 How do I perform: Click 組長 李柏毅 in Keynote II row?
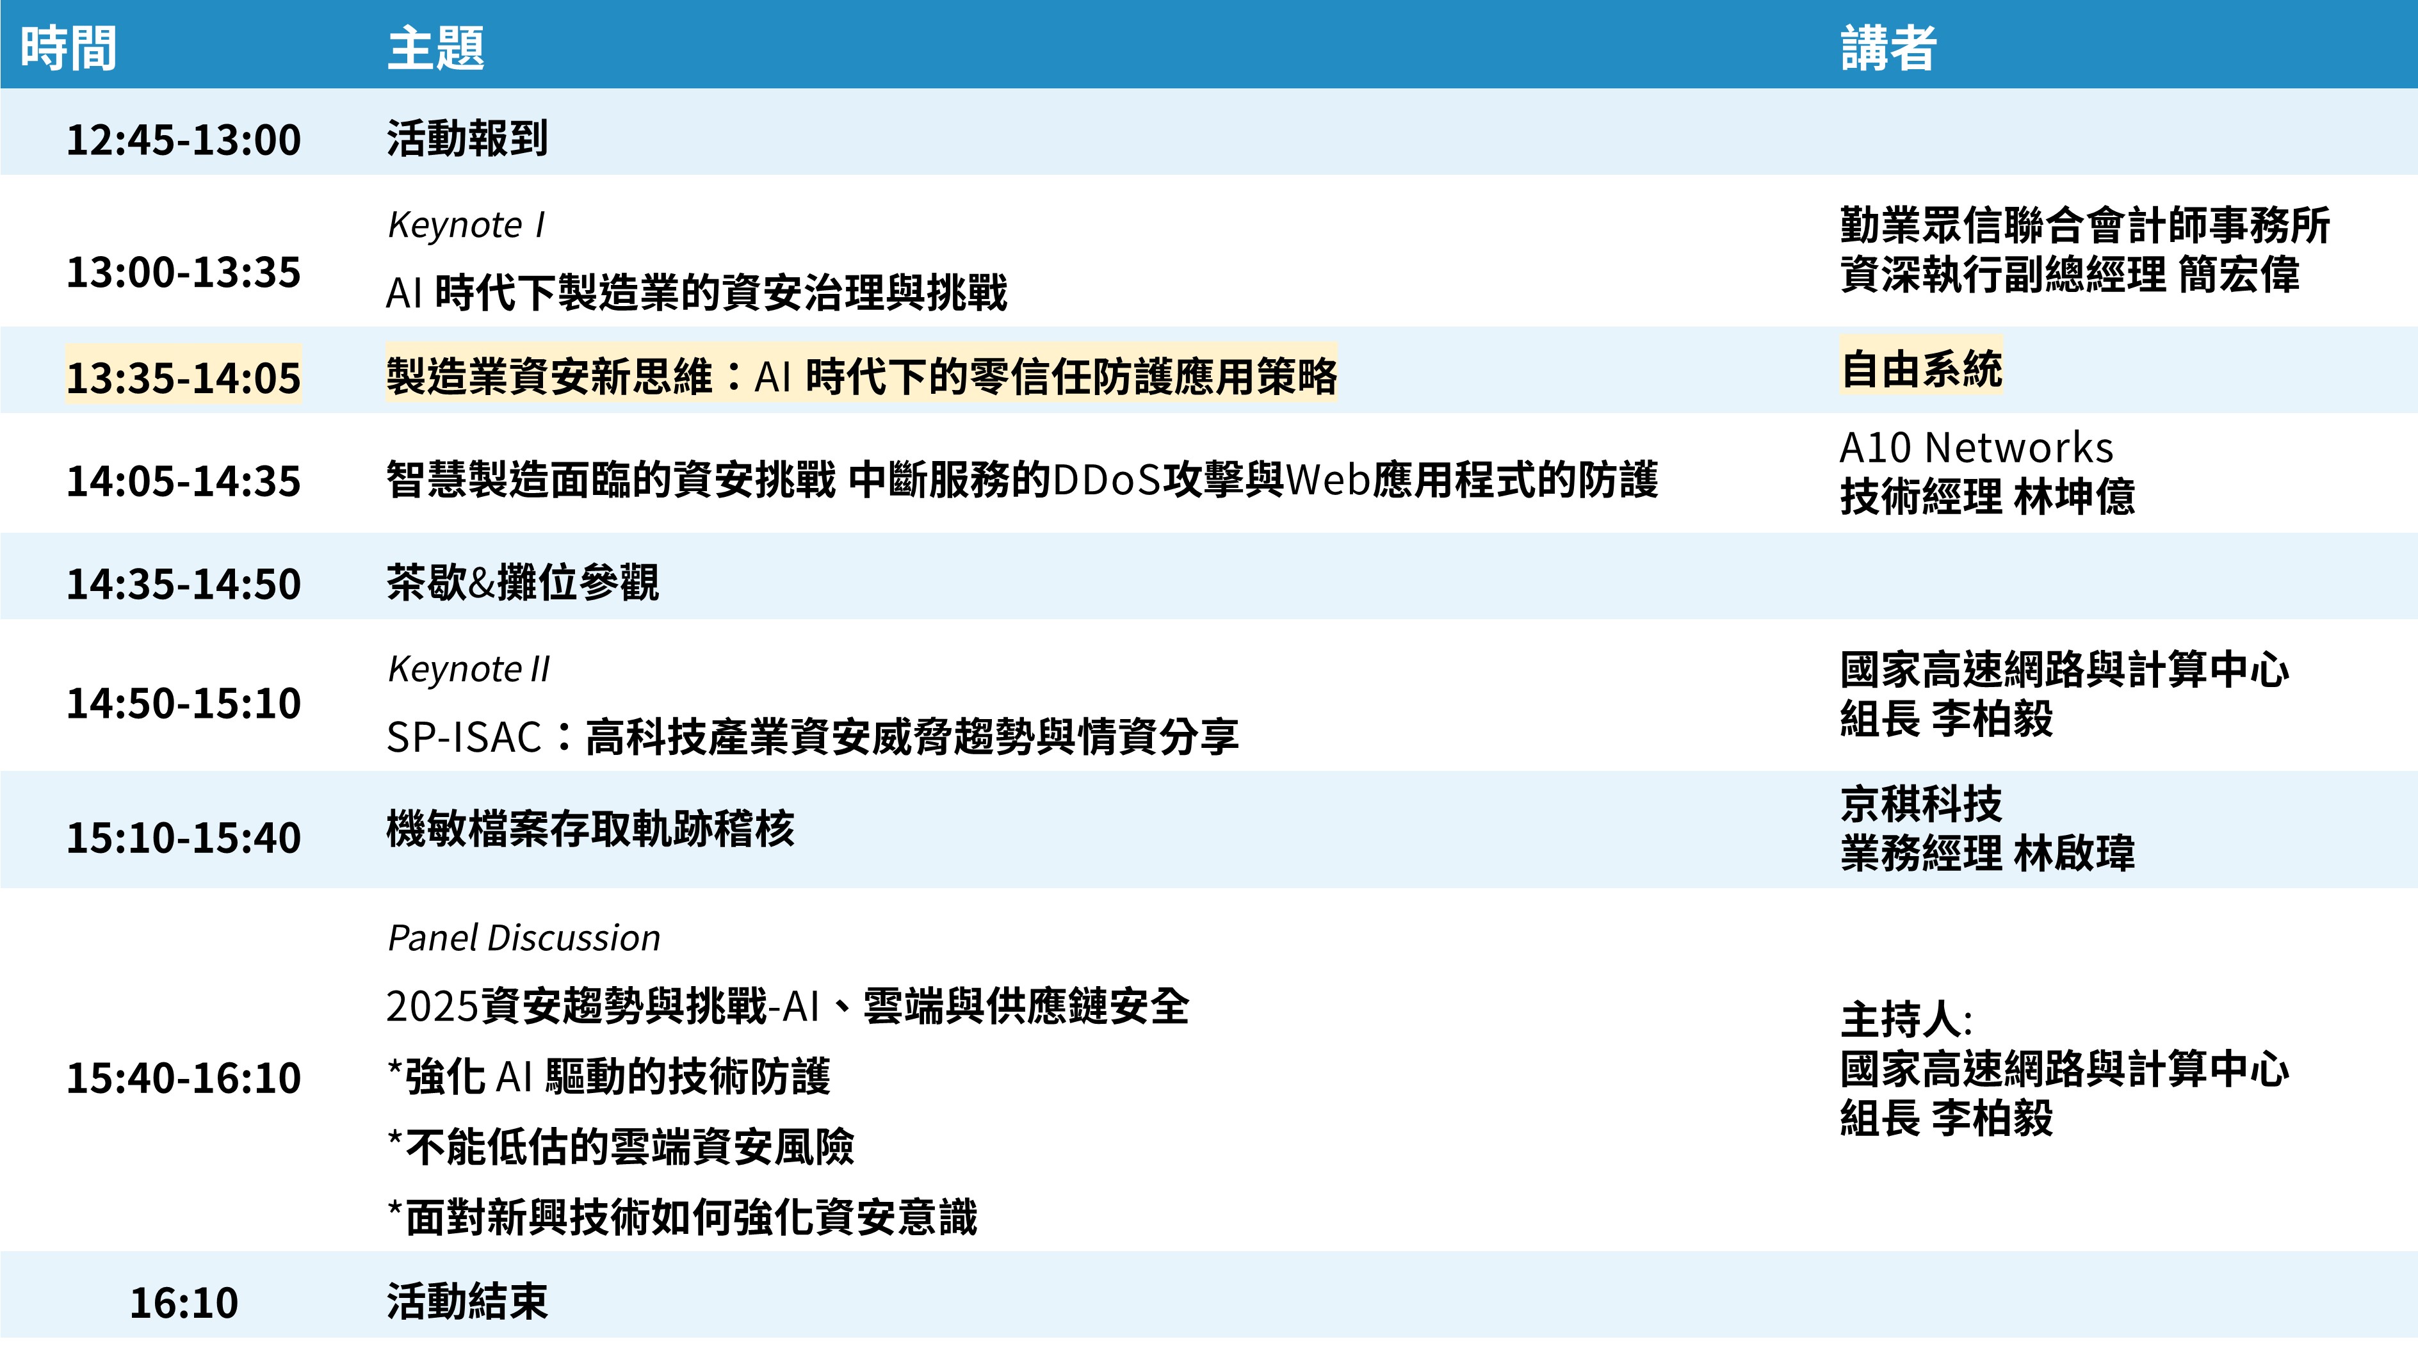click(1946, 719)
